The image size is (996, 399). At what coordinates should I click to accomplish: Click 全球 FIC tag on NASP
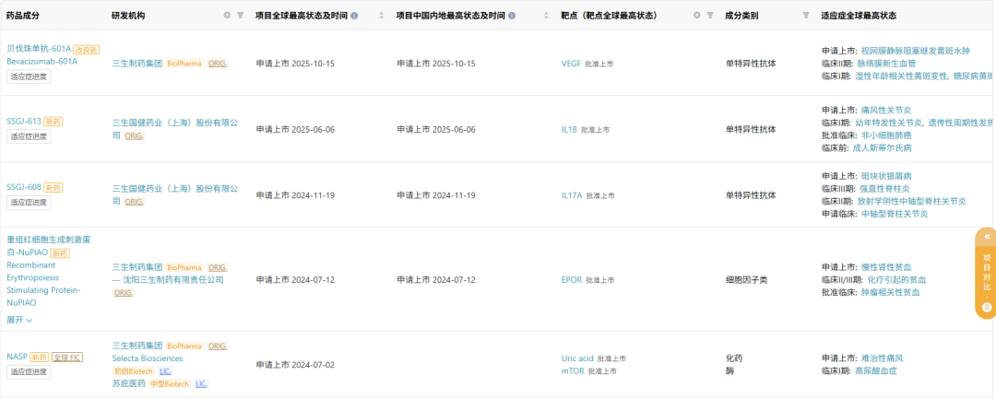tap(67, 358)
